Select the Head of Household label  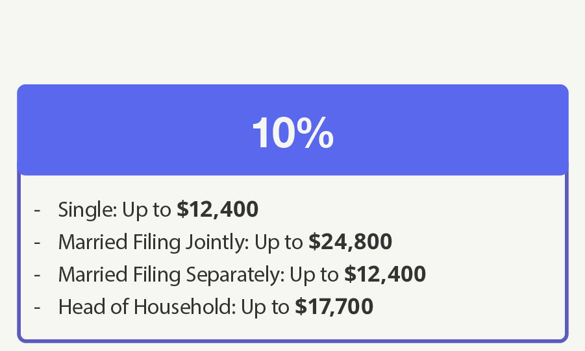pyautogui.click(x=147, y=307)
